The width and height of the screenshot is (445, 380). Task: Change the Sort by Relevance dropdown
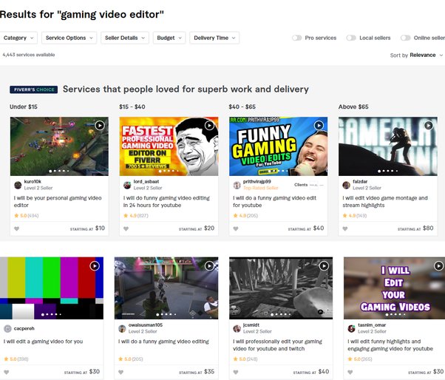416,55
